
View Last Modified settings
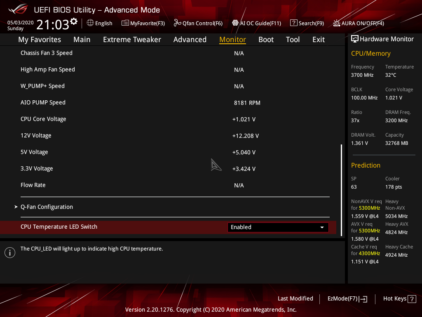(295, 299)
